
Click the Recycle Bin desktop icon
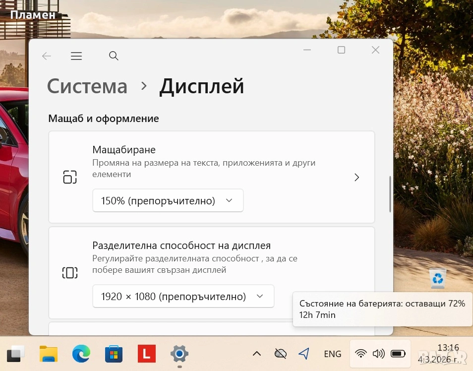[437, 278]
